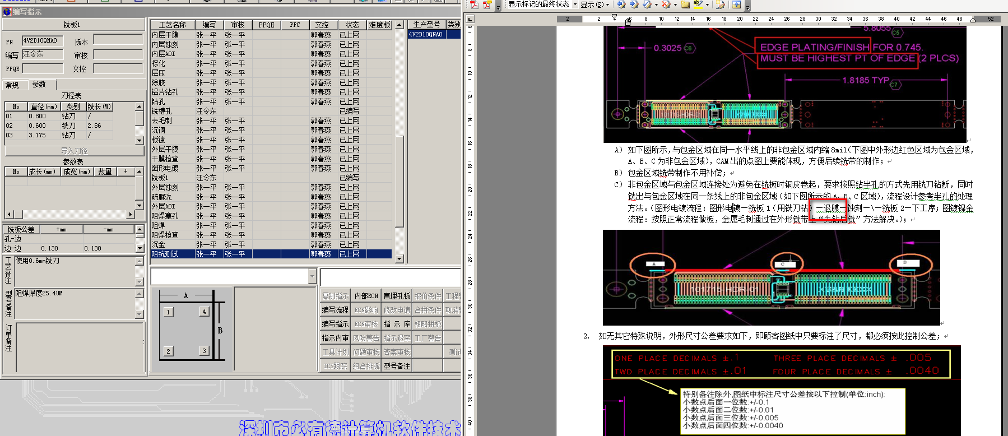Select tool row 03 with diameter 3.175
This screenshot has height=436, width=1008.
(x=59, y=135)
